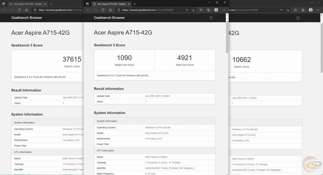Image resolution: width=323 pixels, height=175 pixels.
Task: Click vertical scrollbar of middle window
Action: coord(227,37)
